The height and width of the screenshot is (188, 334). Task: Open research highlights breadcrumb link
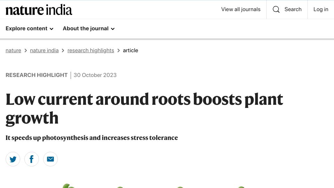click(91, 50)
